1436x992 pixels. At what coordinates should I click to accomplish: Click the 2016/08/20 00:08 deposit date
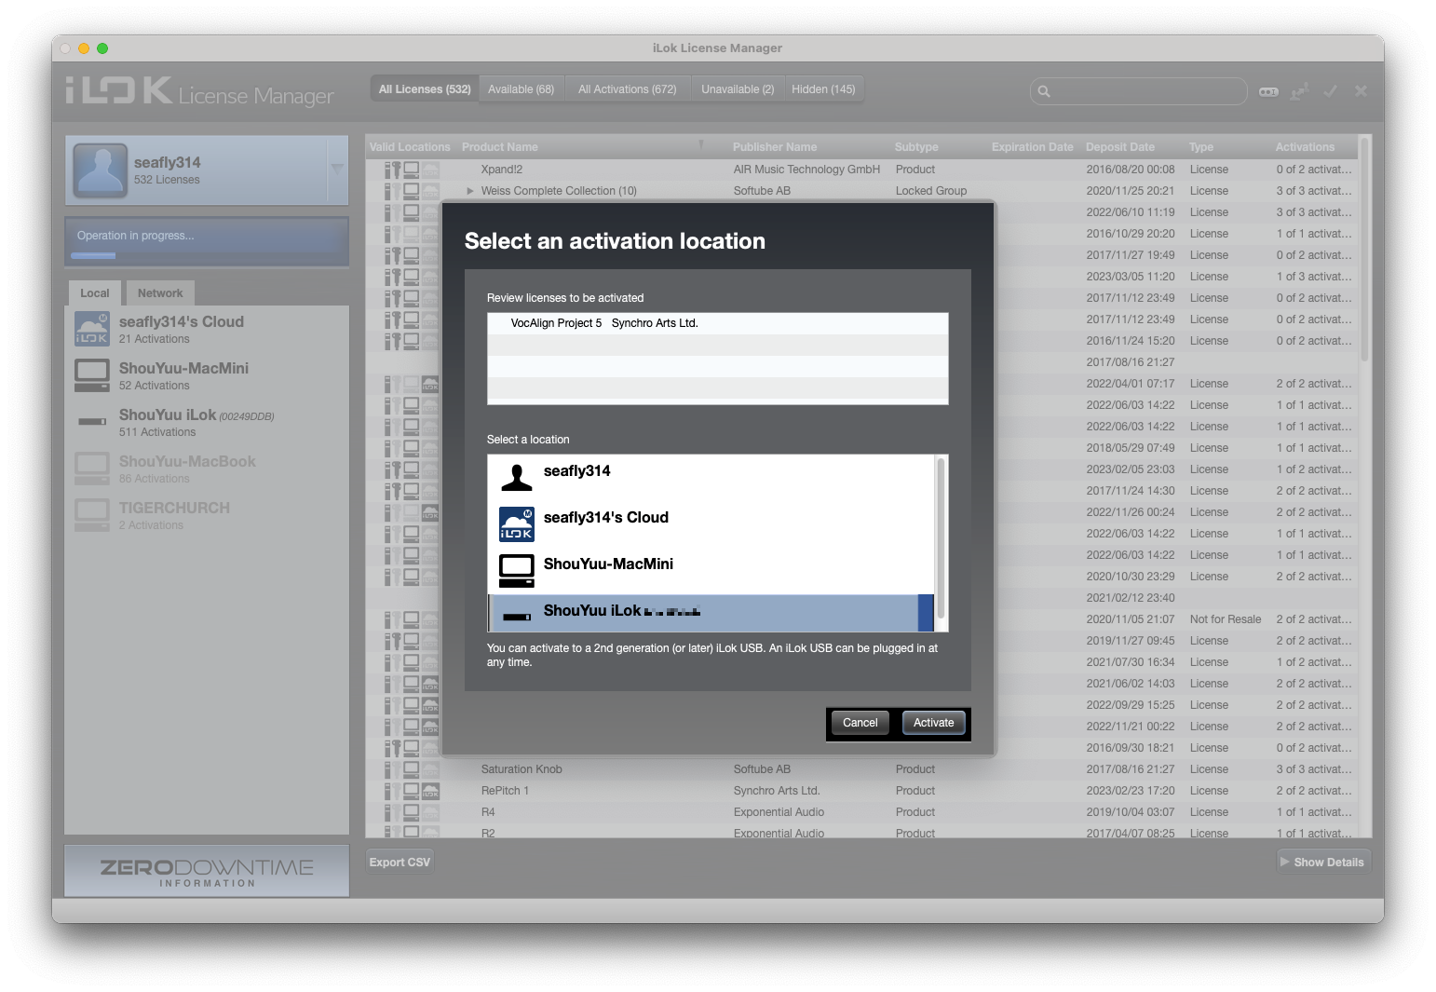1130,170
